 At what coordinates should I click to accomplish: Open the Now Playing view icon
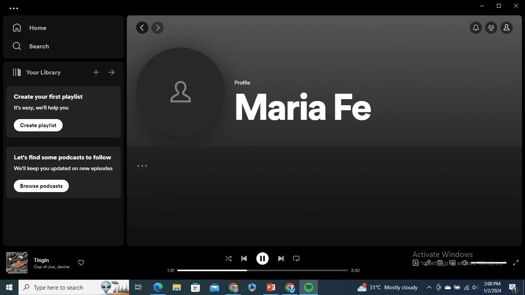click(x=415, y=263)
